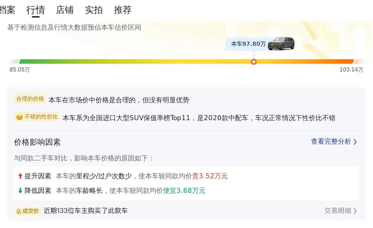Click the 保值率榜Top11 description line

199,118
